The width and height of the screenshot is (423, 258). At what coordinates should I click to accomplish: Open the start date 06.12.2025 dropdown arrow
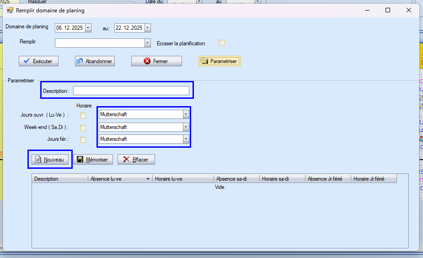(88, 28)
